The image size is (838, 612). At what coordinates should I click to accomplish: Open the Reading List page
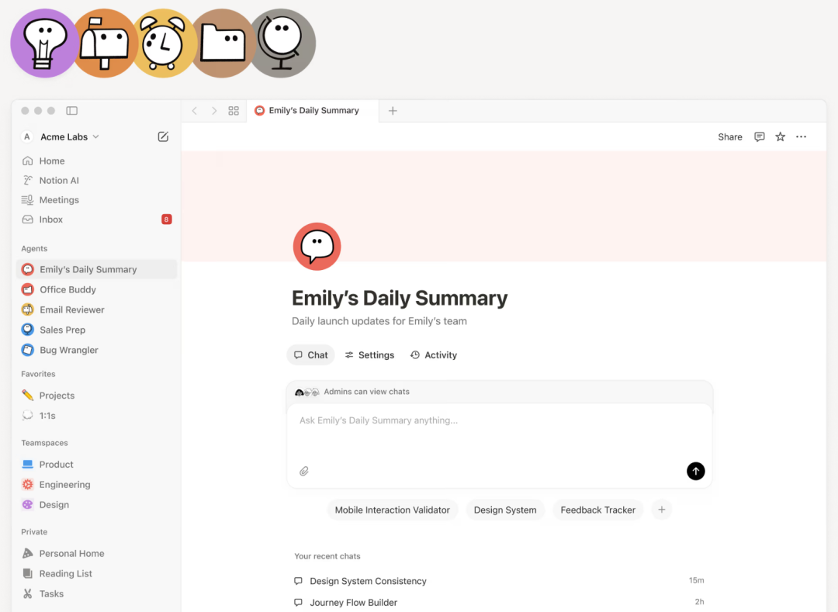coord(97,573)
